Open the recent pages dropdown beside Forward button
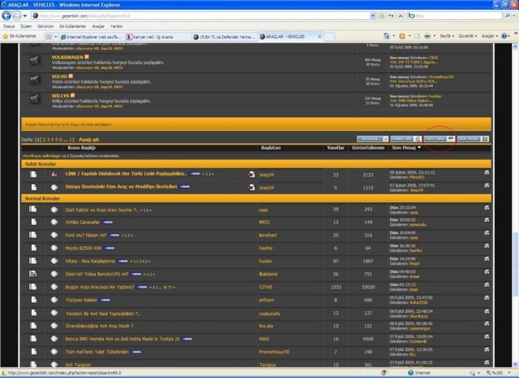 point(25,16)
